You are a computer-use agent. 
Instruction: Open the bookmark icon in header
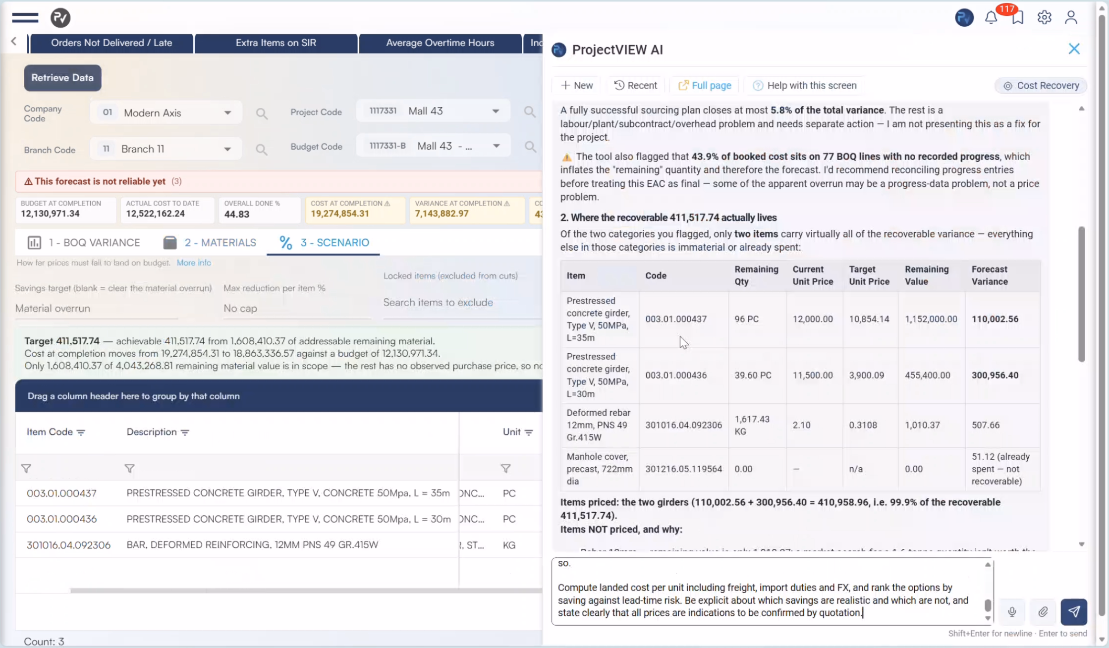pyautogui.click(x=1017, y=18)
